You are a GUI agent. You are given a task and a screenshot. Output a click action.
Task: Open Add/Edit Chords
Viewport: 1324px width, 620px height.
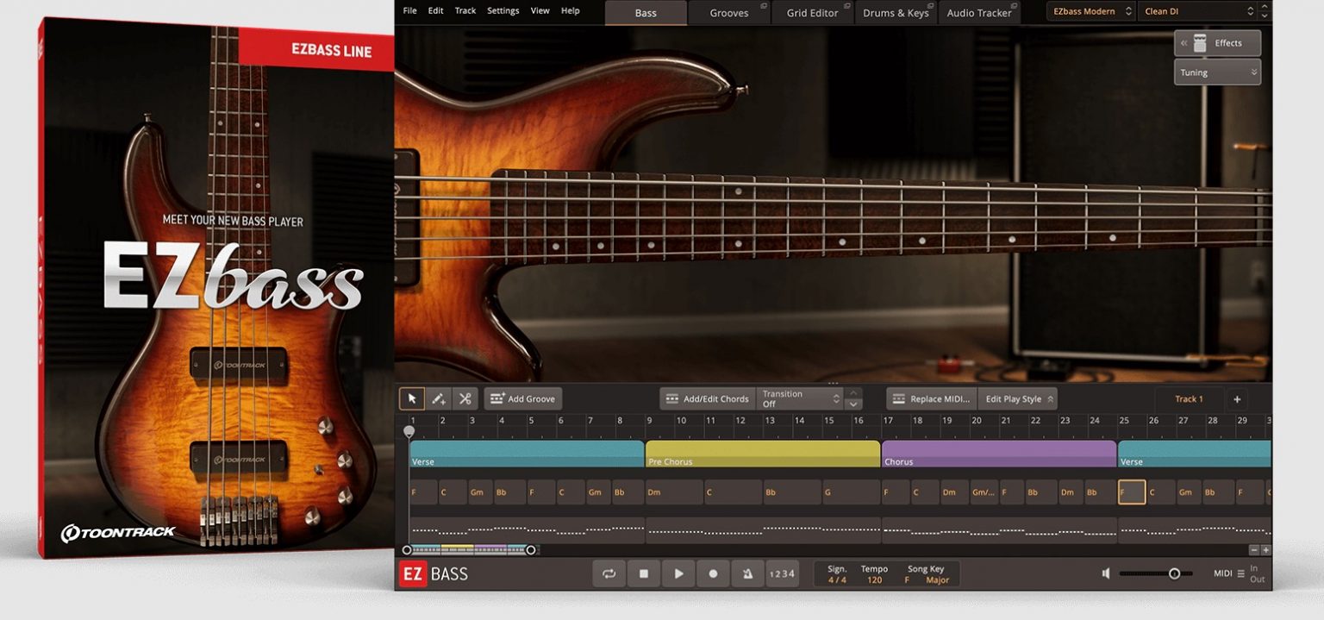tap(707, 398)
